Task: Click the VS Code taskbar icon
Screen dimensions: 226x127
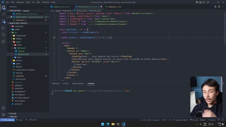Action: 123,124
